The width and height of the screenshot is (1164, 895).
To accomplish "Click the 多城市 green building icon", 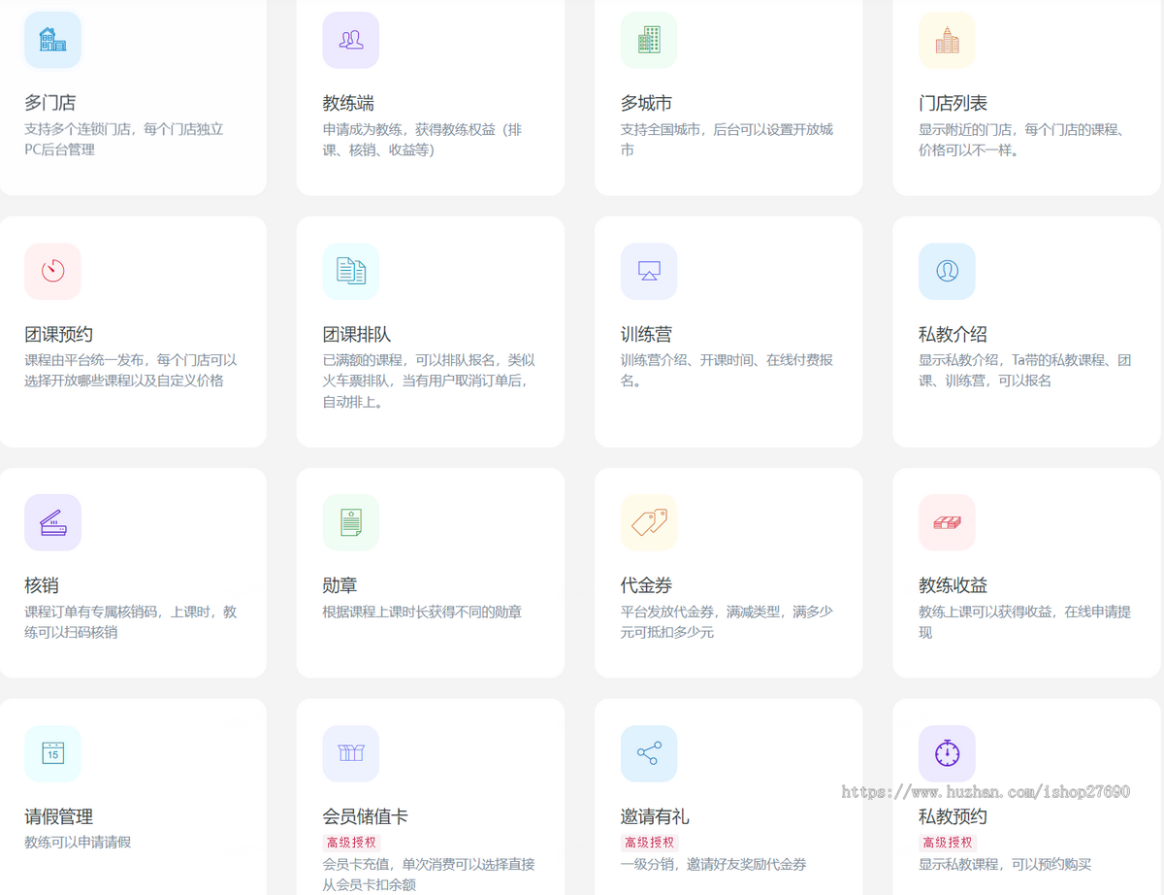I will [x=649, y=40].
